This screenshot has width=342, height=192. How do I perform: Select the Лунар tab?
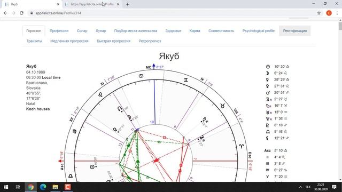click(101, 31)
